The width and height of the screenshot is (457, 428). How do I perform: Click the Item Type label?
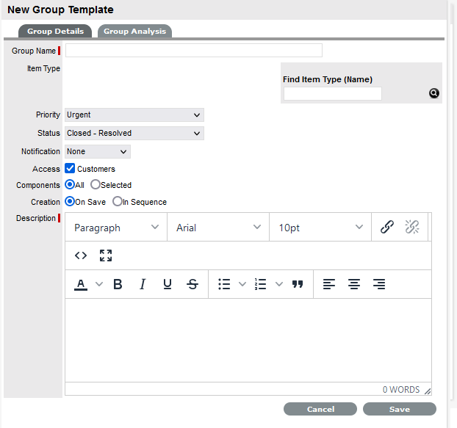tap(44, 68)
